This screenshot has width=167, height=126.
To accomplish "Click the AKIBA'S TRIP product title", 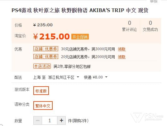I will pyautogui.click(x=80, y=10).
